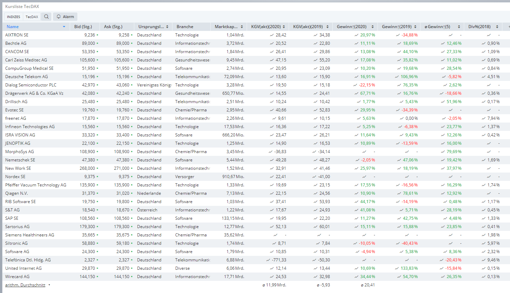
Task: Open chart icon beside Bechtle AG KGV 22,80
Action: click(x=315, y=43)
